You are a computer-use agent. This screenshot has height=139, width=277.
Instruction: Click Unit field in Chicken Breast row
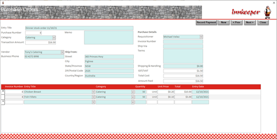tap(152, 92)
